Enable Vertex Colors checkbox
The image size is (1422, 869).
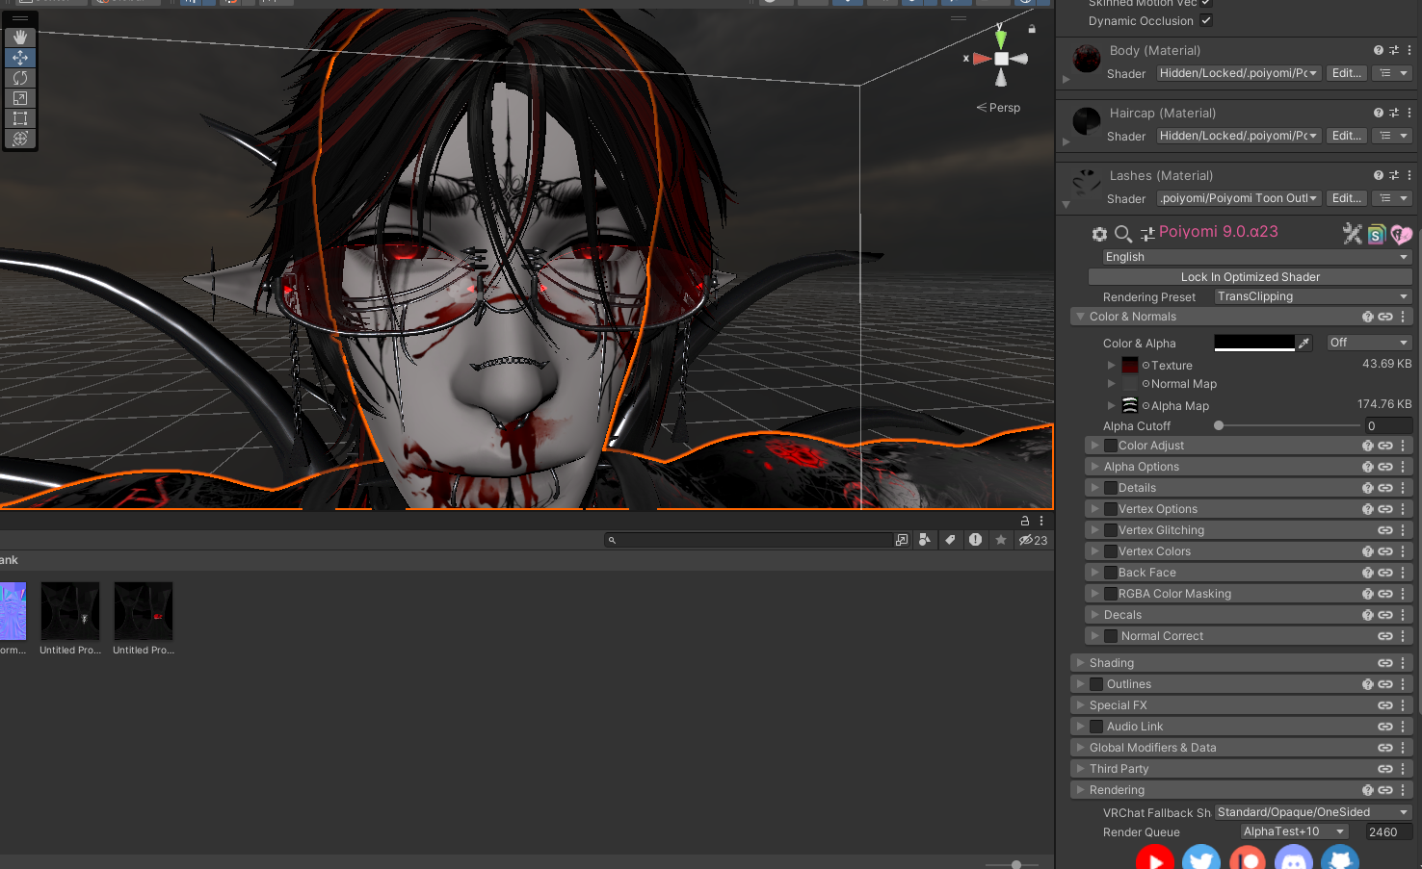click(1111, 551)
